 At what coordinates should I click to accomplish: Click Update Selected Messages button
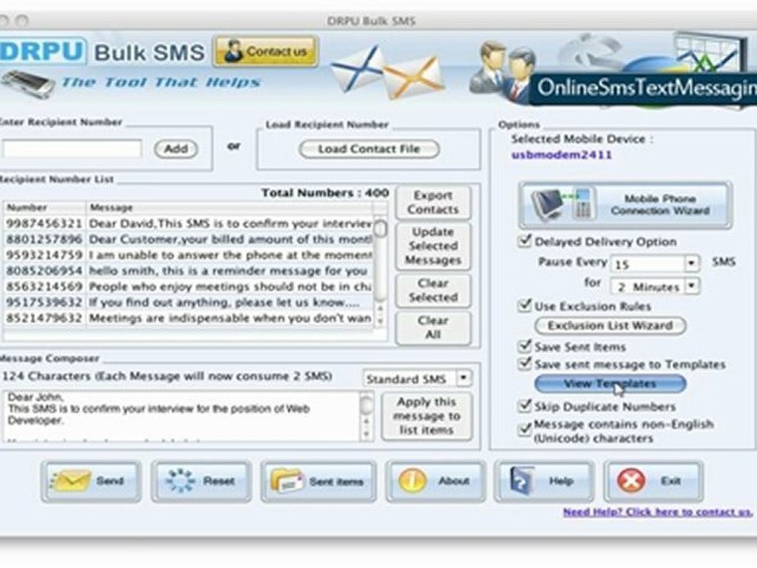pos(433,246)
